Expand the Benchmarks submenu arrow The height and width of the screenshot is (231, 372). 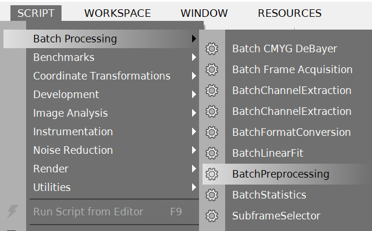click(x=194, y=57)
